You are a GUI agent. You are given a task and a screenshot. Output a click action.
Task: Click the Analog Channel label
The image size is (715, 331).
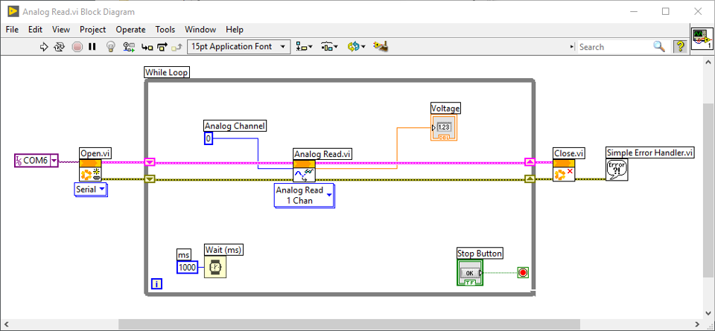pyautogui.click(x=235, y=126)
